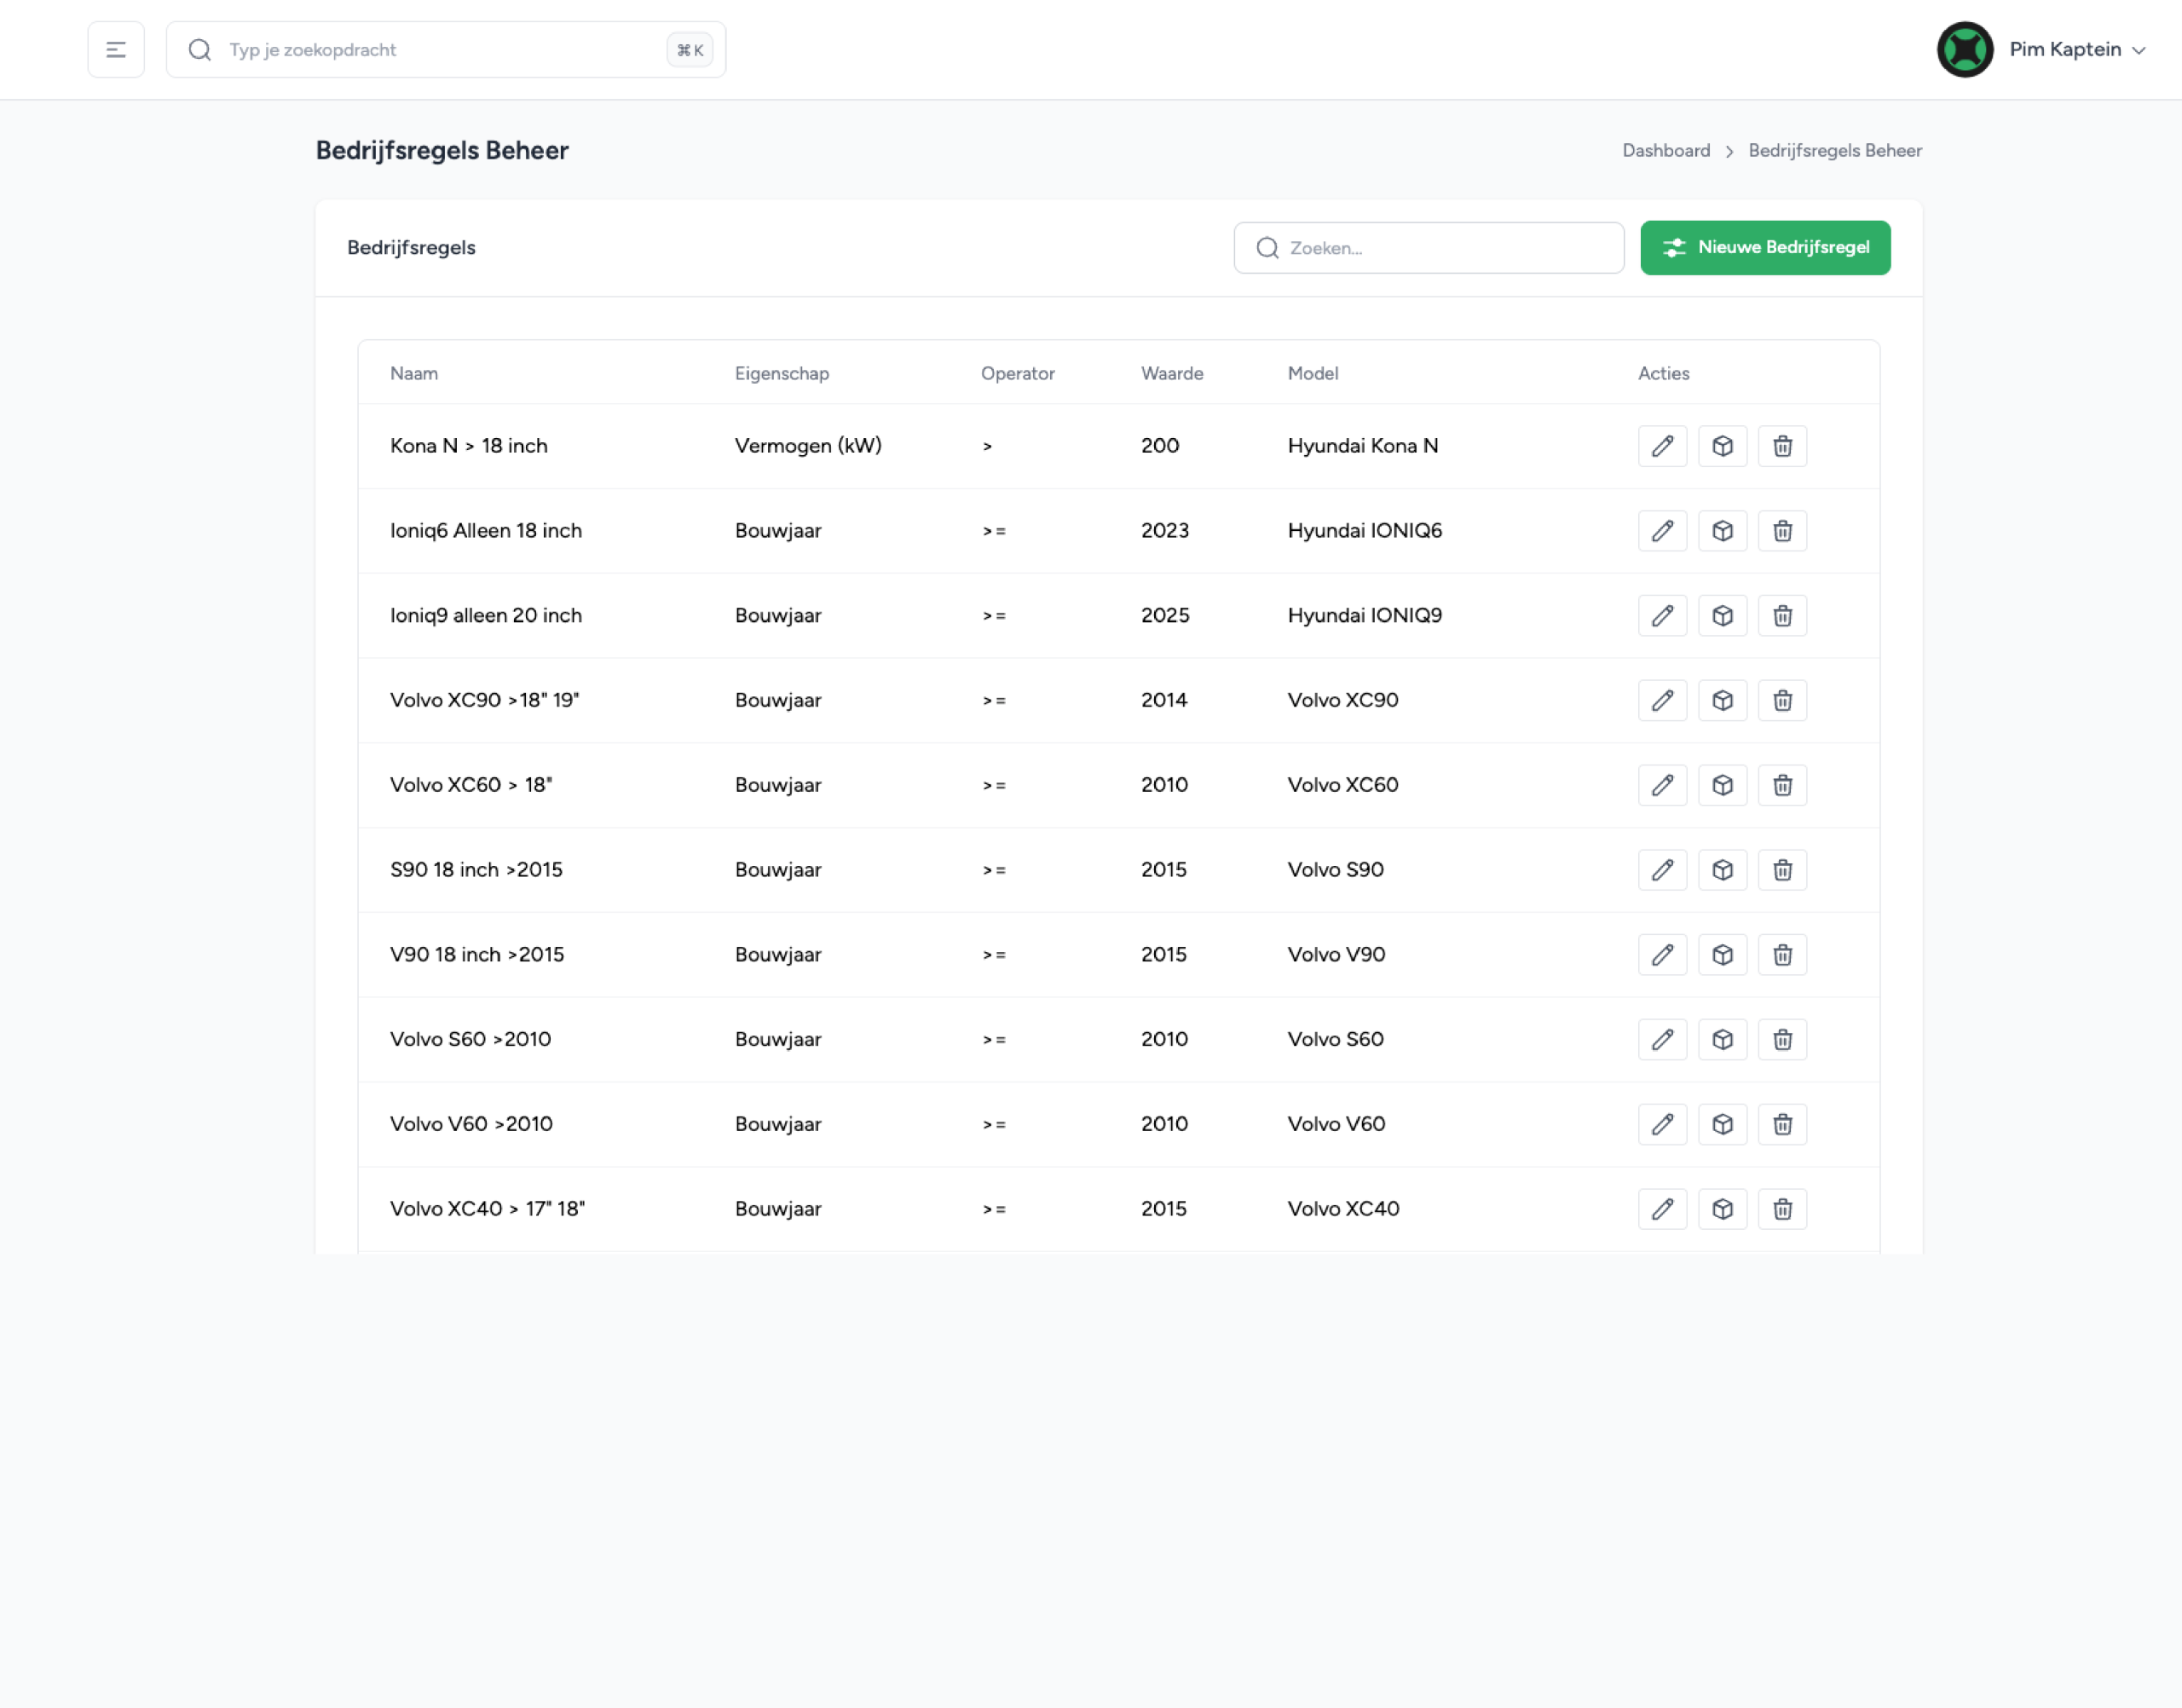Click the 'Vermogen (kW)' property cell
The width and height of the screenshot is (2182, 1708).
tap(808, 446)
